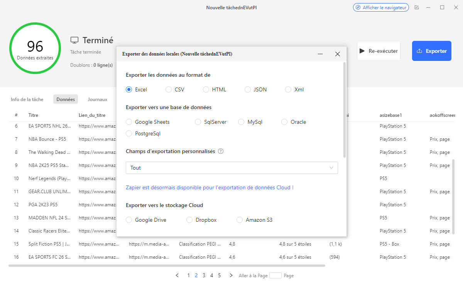Click the horizontal scrollbar below the data table
Viewport: 463px width, 283px height.
166,265
